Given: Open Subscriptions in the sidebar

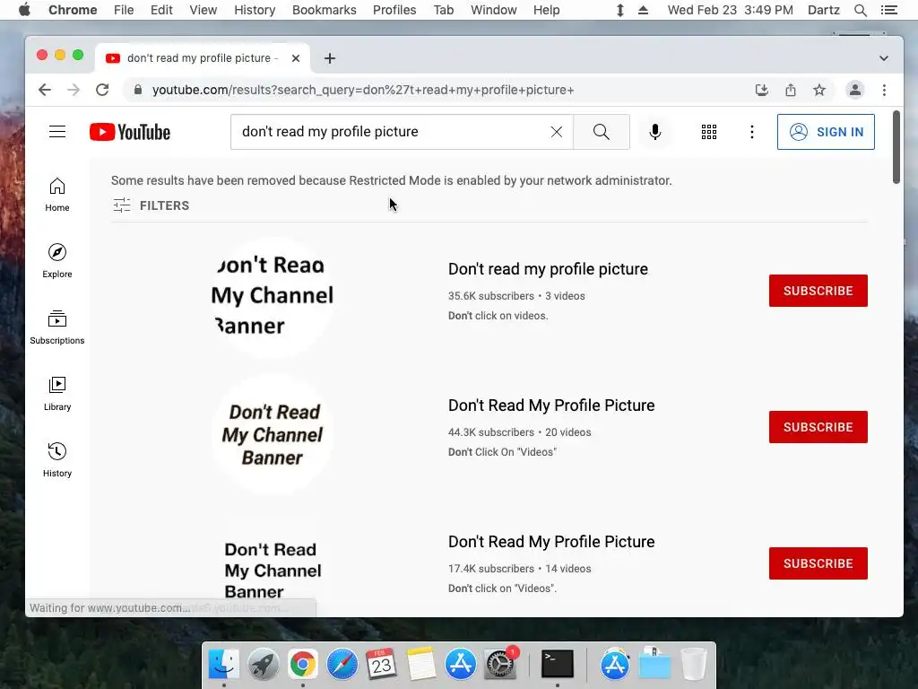Looking at the screenshot, I should click(x=57, y=327).
